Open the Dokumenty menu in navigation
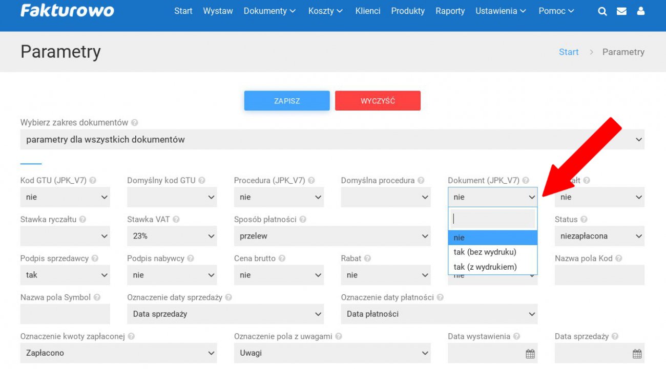Viewport: 666px width, 369px height. [269, 11]
